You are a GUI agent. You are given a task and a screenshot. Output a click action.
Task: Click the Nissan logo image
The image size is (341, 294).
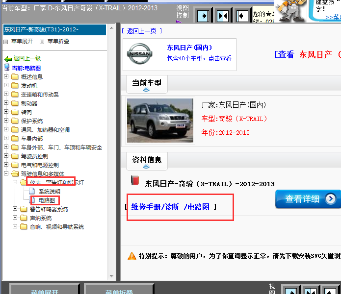[x=140, y=54]
